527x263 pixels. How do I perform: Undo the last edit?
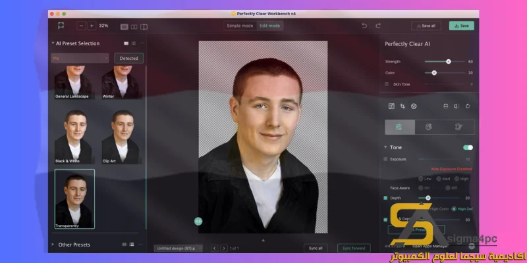click(364, 26)
